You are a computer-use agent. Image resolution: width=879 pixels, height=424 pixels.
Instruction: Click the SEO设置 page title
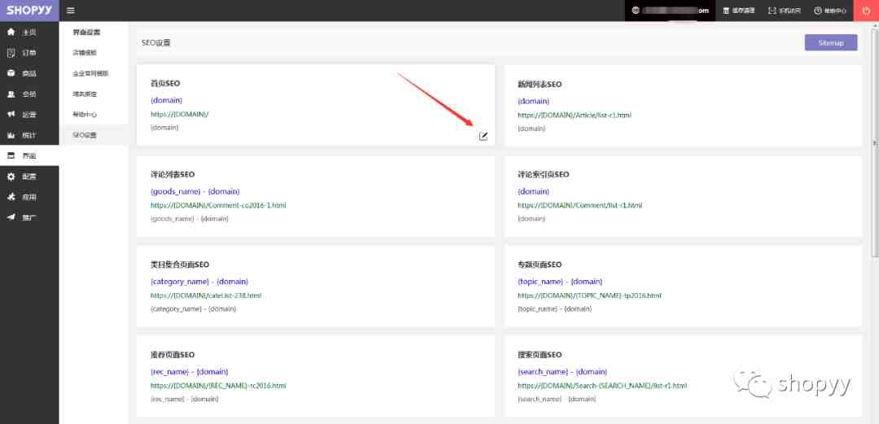coord(155,42)
